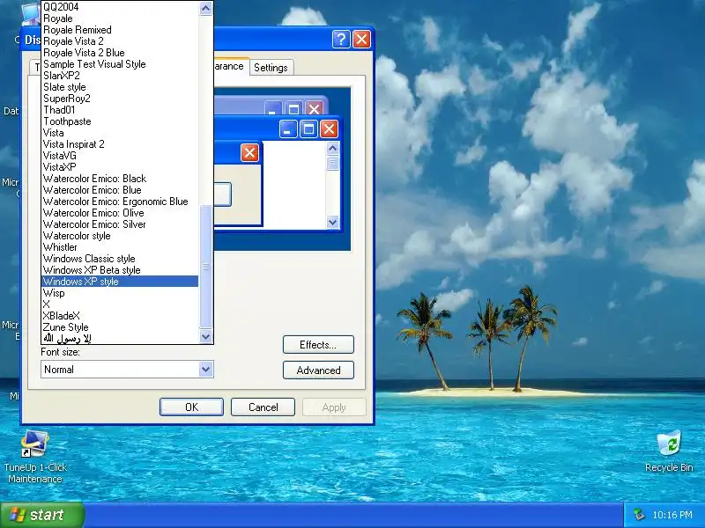Choose the Toothpaste style

(x=120, y=121)
